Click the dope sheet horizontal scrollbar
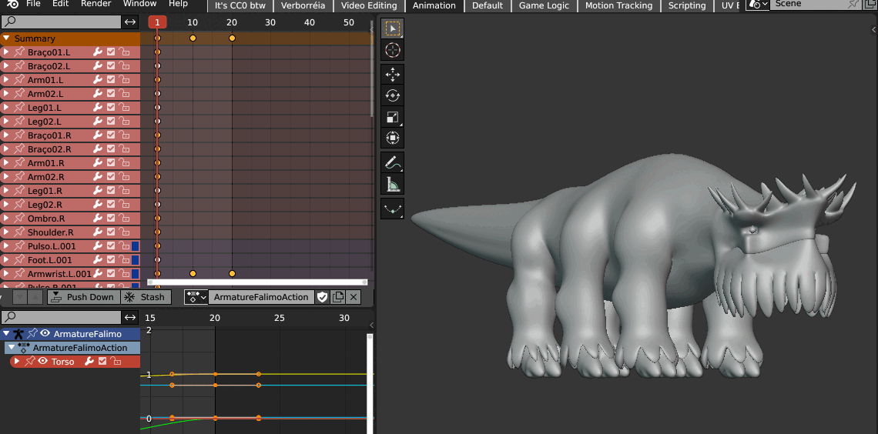The height and width of the screenshot is (434, 878). [x=257, y=282]
